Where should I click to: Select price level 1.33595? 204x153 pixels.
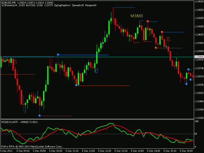[199, 85]
